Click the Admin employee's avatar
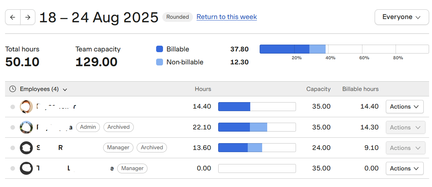Screen dimensions: 432x187 click(x=26, y=127)
